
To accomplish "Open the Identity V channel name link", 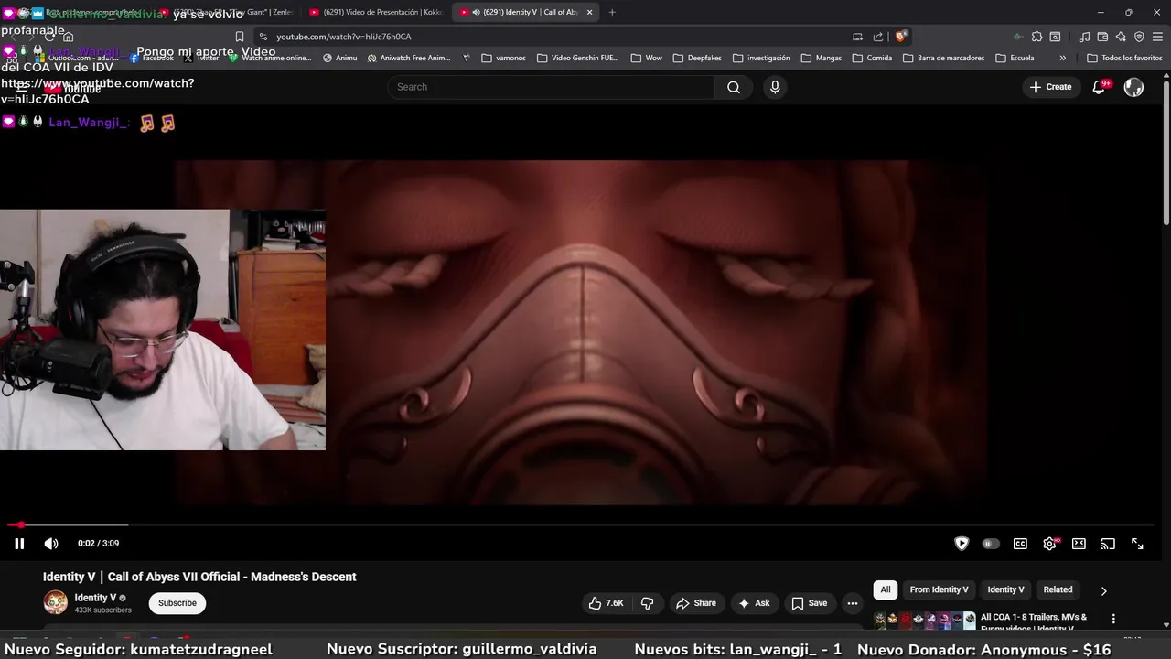I will click(95, 598).
